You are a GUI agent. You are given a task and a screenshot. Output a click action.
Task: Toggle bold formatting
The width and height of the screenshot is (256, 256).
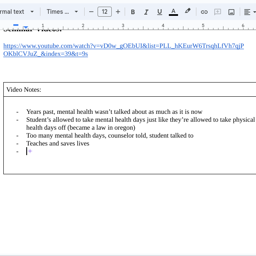(x=133, y=12)
